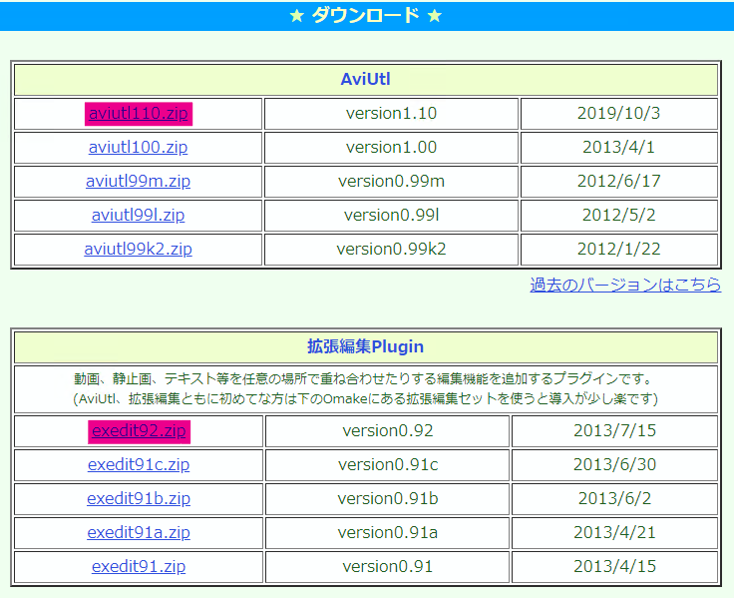Click the version1.10 cell
Image resolution: width=734 pixels, height=598 pixels.
(x=391, y=114)
